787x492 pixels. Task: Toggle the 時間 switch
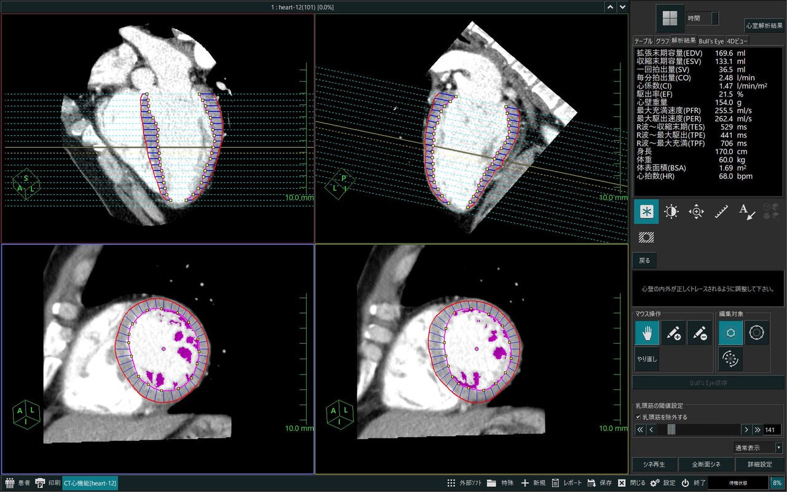pyautogui.click(x=714, y=18)
